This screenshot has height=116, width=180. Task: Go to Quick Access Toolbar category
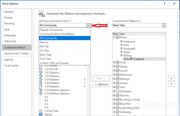point(17,53)
